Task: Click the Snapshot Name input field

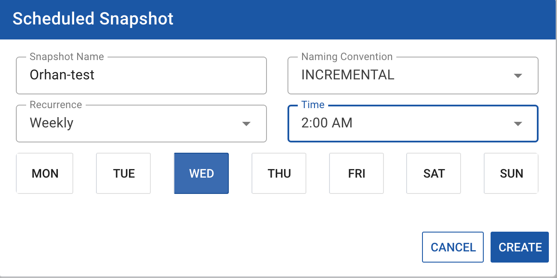Action: tap(141, 76)
